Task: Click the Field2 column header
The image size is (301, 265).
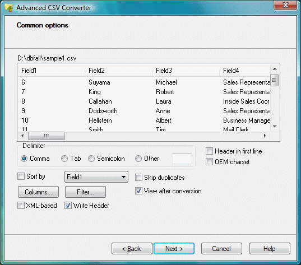Action: [x=118, y=71]
